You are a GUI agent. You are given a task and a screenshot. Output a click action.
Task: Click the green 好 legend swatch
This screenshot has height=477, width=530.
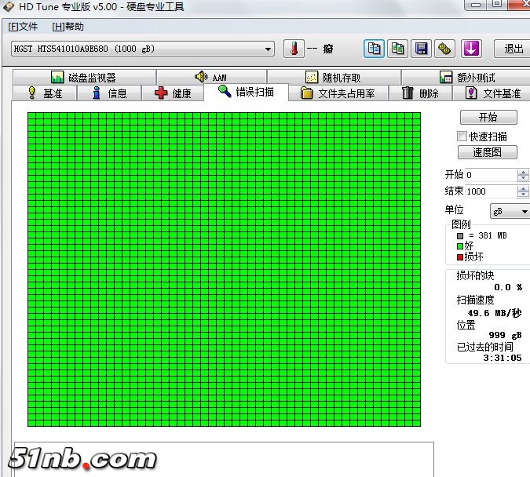coord(459,246)
